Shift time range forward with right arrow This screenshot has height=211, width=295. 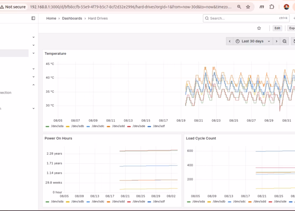pos(276,41)
